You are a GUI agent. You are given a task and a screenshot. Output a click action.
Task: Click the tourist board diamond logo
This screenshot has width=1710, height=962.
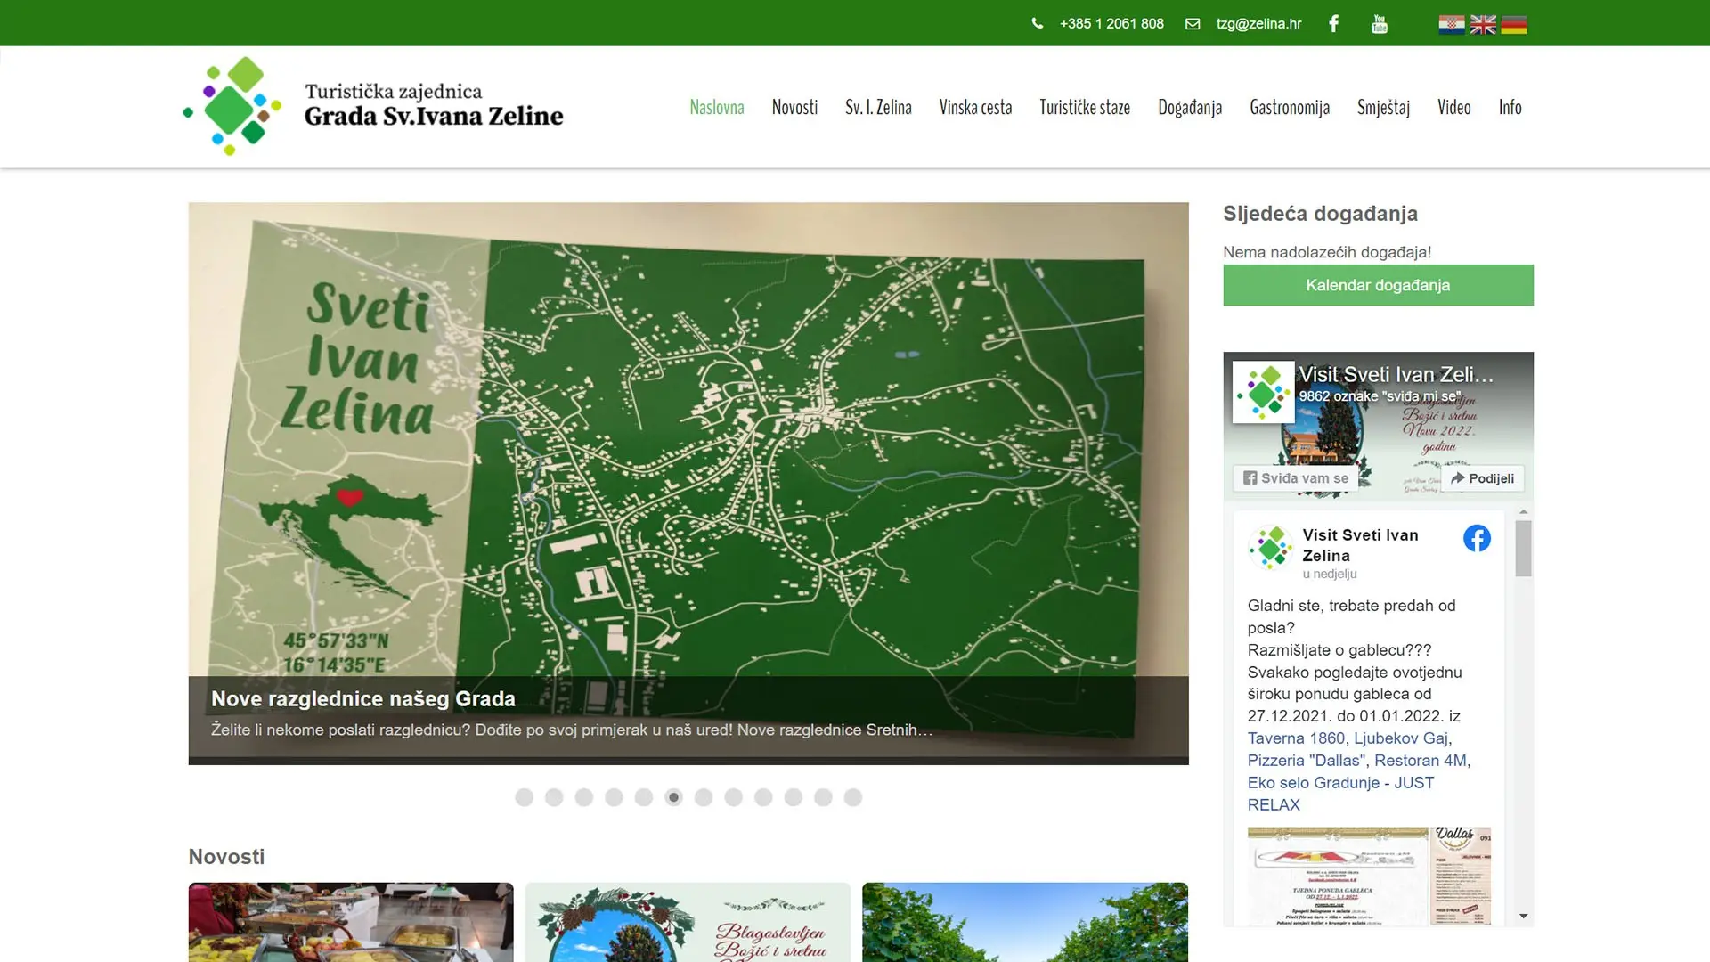(232, 106)
